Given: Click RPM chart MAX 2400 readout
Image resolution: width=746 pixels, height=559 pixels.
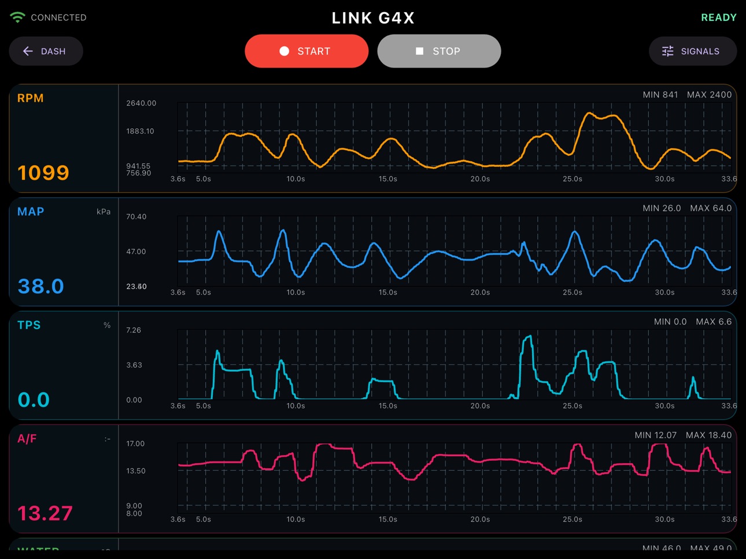Looking at the screenshot, I should point(709,95).
